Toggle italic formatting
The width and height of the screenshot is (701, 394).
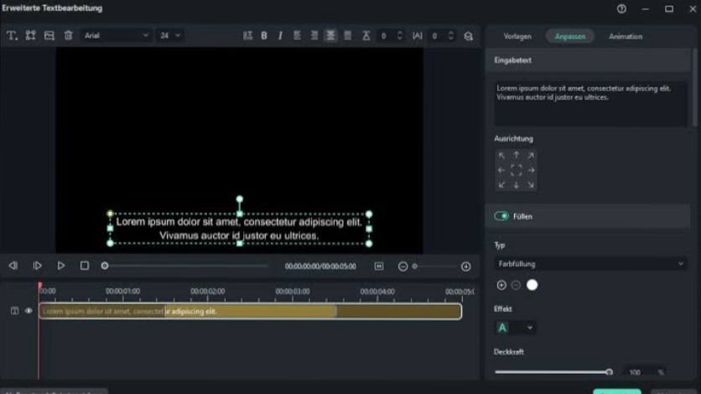coord(280,36)
